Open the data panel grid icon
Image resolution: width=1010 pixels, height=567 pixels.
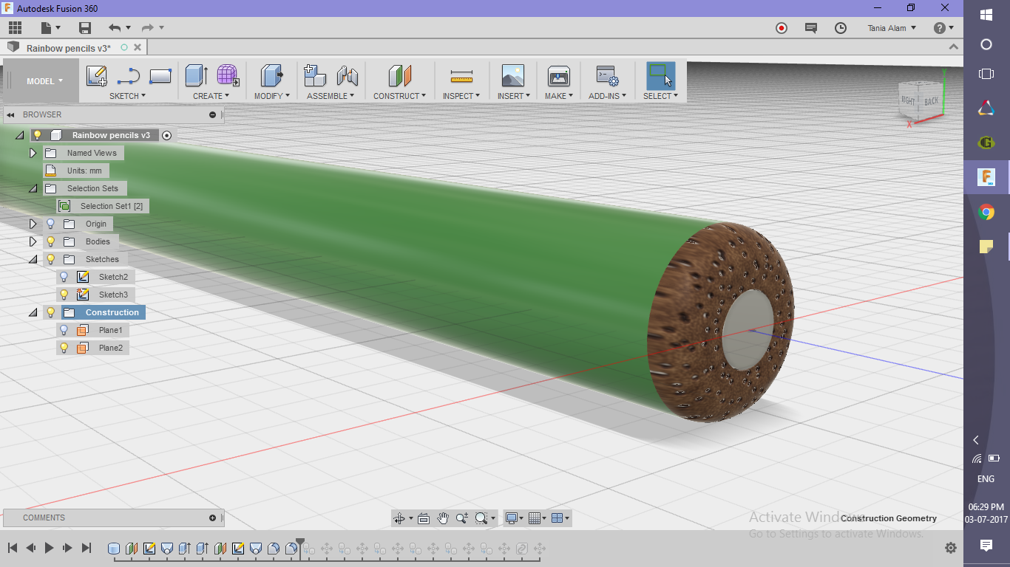pyautogui.click(x=15, y=28)
